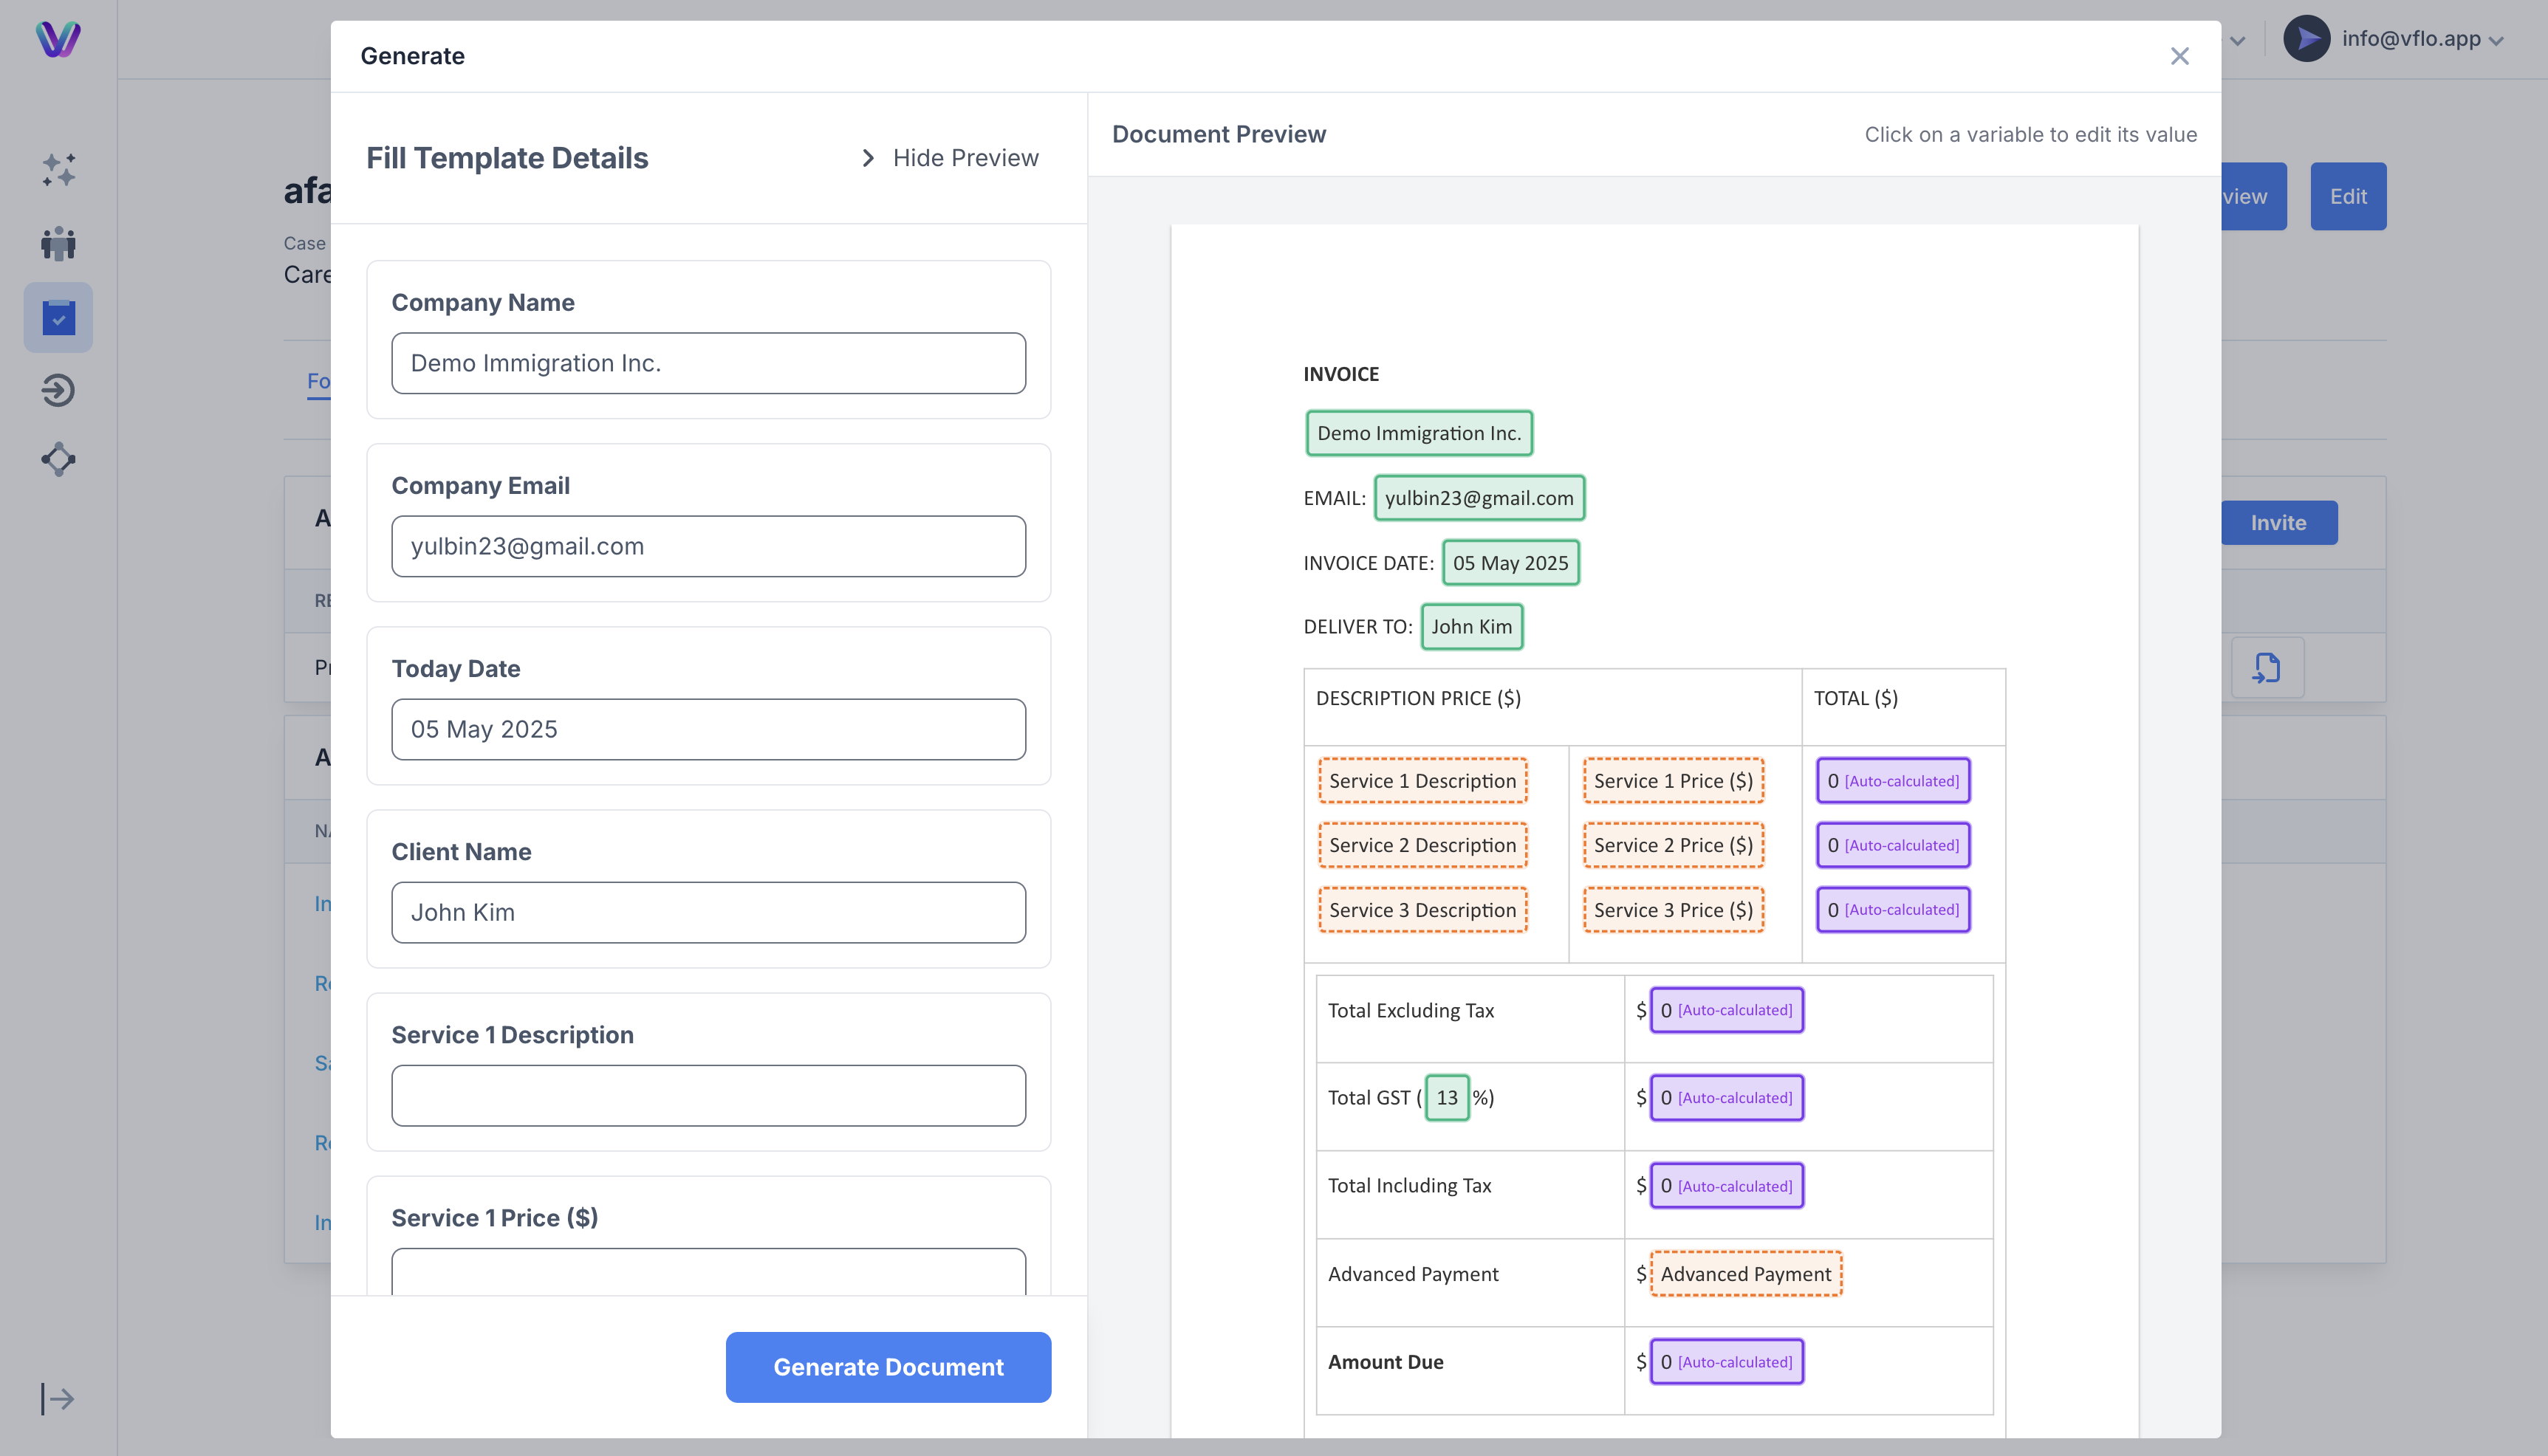
Task: Click Total GST auto-calculated value
Action: pyautogui.click(x=1726, y=1098)
